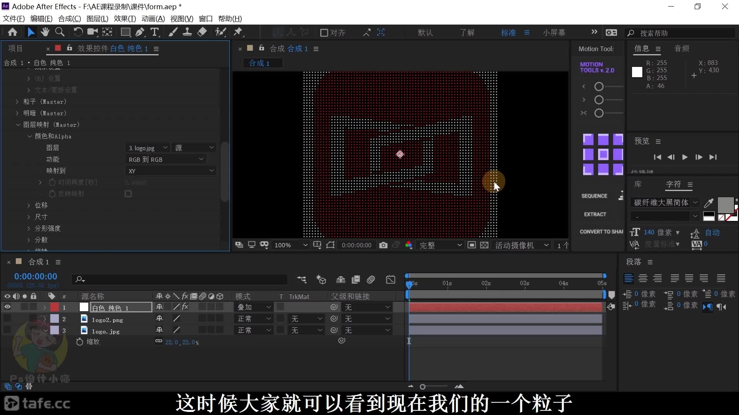Open the 完整 resolution dropdown
The height and width of the screenshot is (415, 739).
point(440,245)
